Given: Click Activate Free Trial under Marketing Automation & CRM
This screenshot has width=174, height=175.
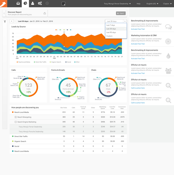Looking at the screenshot, I should tap(138, 44).
